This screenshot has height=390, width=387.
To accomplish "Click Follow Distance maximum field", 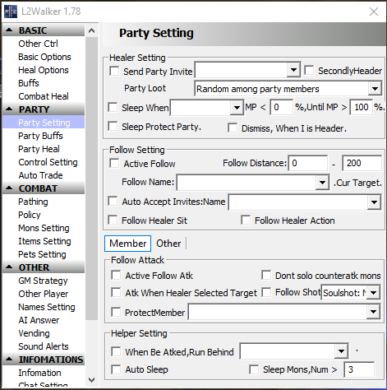I will 362,163.
